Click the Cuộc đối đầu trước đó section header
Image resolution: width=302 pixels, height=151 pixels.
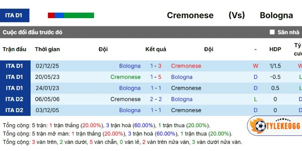(x=32, y=32)
